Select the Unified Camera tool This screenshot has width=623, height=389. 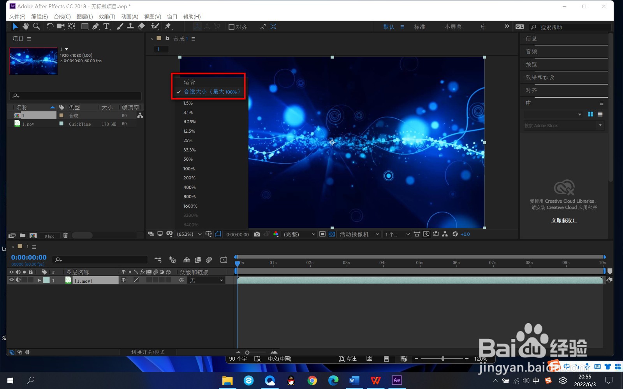click(x=60, y=26)
